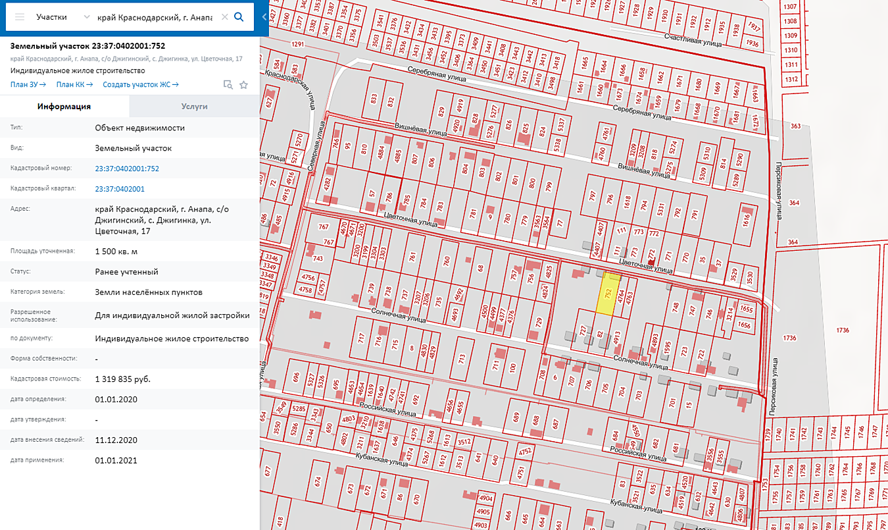
Task: Select parcel 4764 next to highlighted parcel
Action: pyautogui.click(x=620, y=296)
